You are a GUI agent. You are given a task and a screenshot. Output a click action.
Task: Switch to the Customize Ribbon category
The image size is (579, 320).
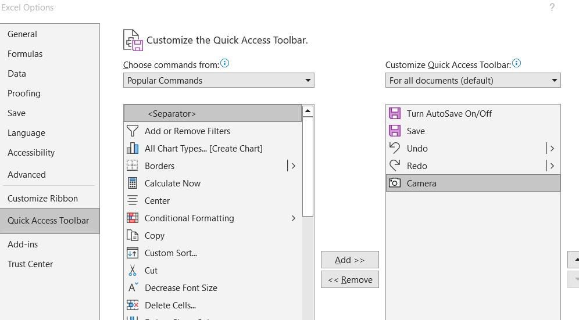coord(42,199)
